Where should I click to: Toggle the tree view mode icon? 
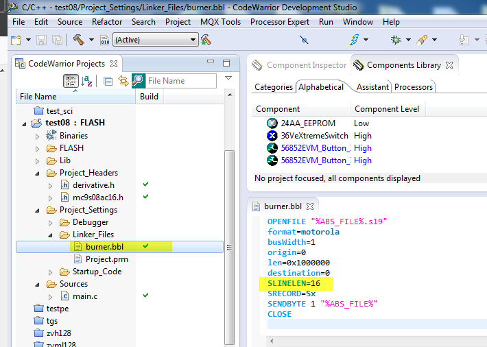point(71,81)
